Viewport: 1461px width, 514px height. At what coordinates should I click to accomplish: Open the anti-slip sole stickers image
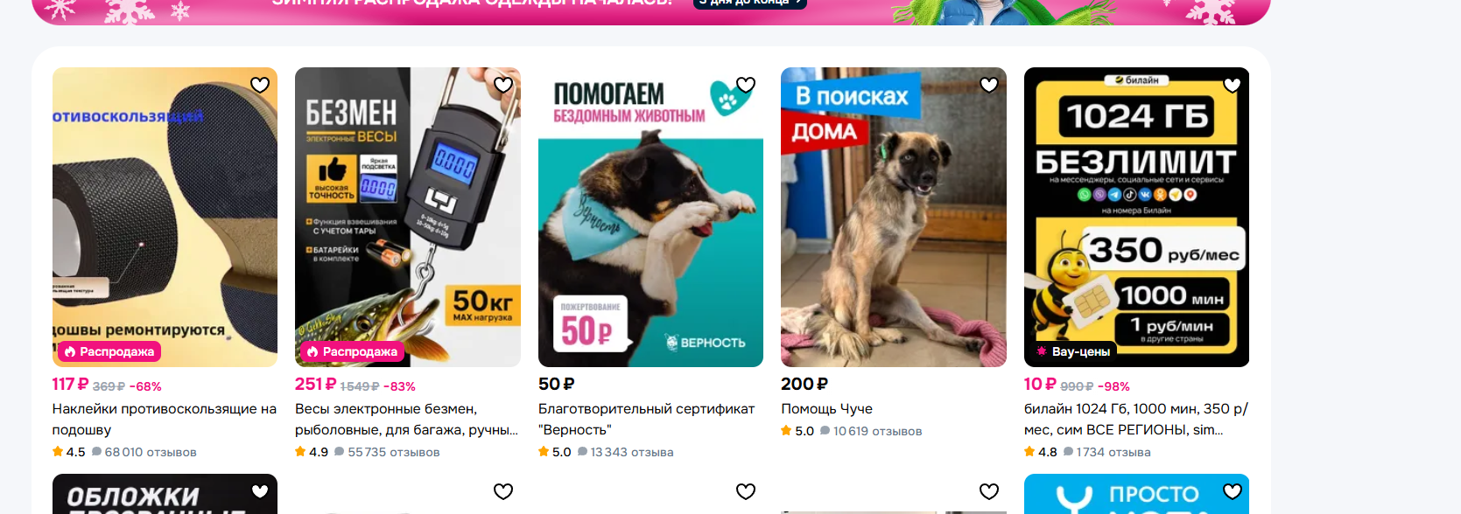(x=165, y=217)
